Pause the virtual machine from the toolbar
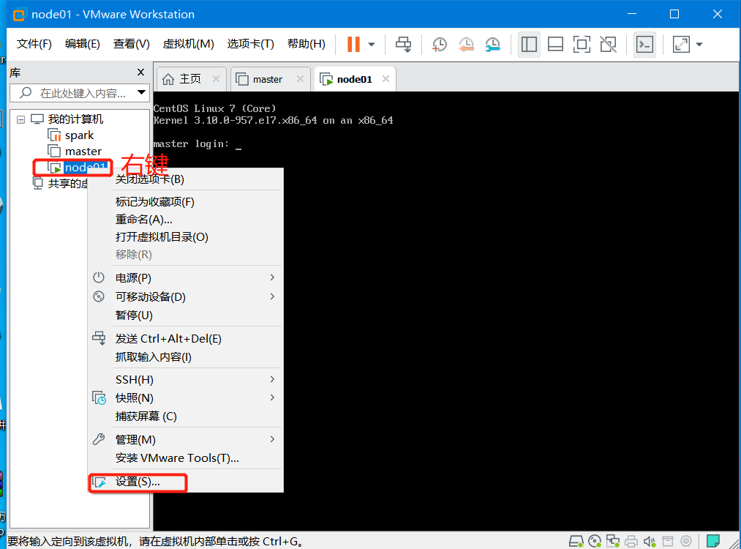 click(353, 44)
